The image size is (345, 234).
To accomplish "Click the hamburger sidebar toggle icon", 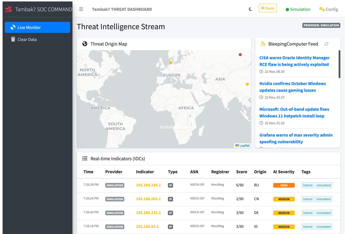I will tap(81, 9).
